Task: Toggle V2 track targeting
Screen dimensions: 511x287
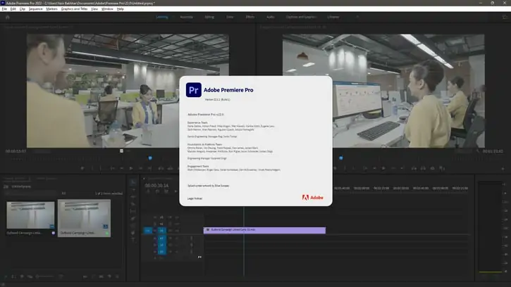Action: pyautogui.click(x=161, y=224)
